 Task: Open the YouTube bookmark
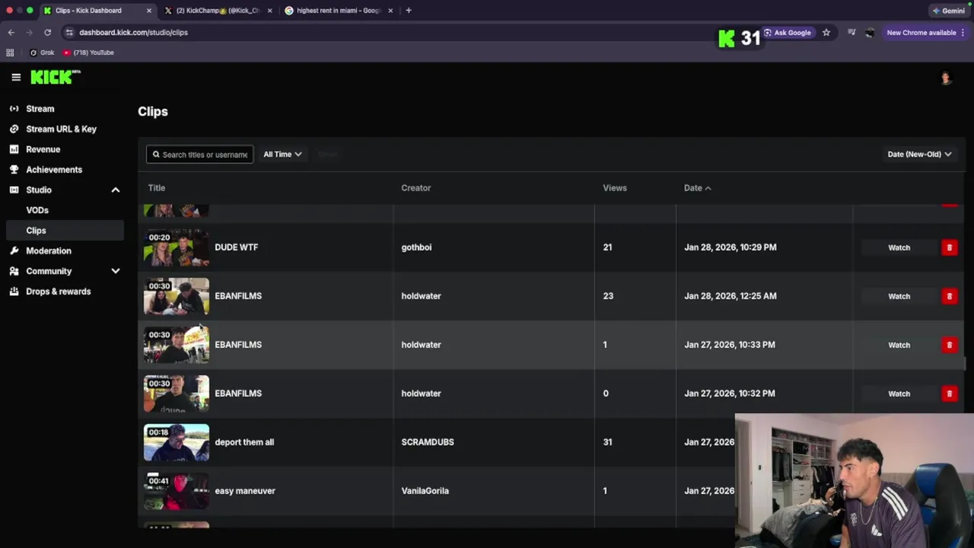tap(88, 53)
